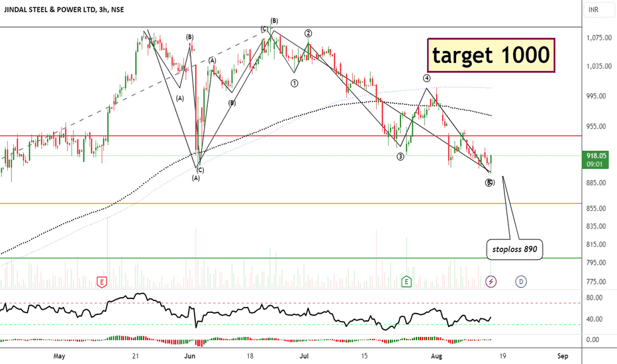Click the dividend D marker

(520, 281)
